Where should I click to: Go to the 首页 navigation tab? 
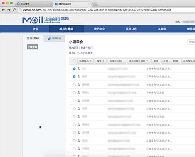[x=36, y=29]
